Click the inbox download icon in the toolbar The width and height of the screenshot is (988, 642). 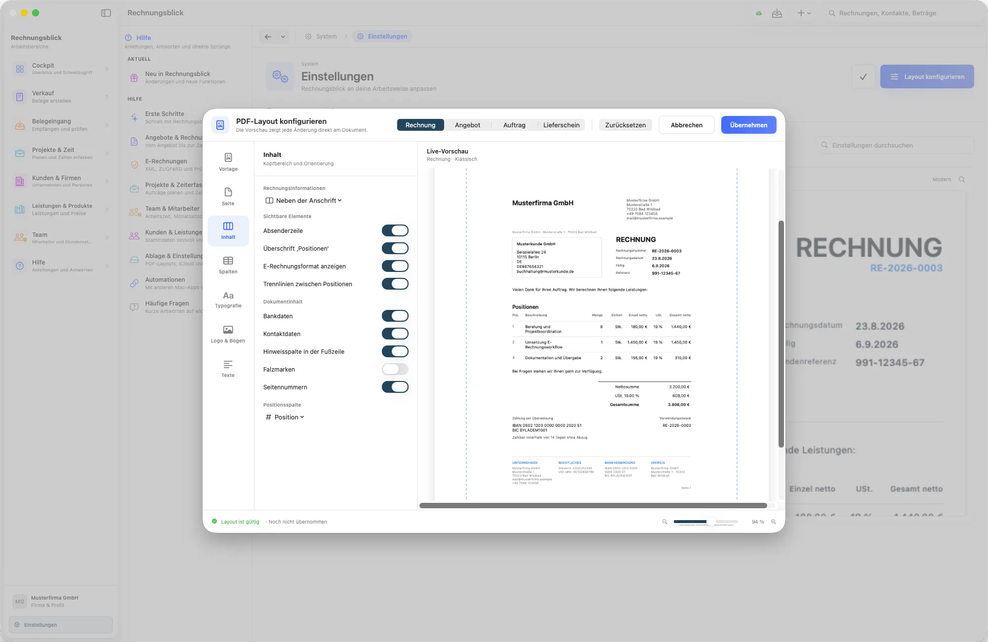pyautogui.click(x=777, y=13)
